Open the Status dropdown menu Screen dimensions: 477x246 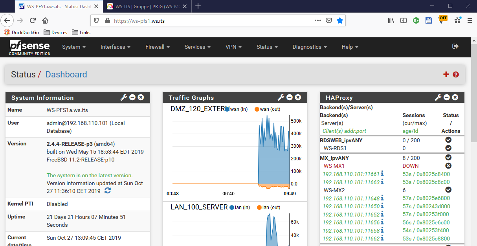tap(267, 47)
